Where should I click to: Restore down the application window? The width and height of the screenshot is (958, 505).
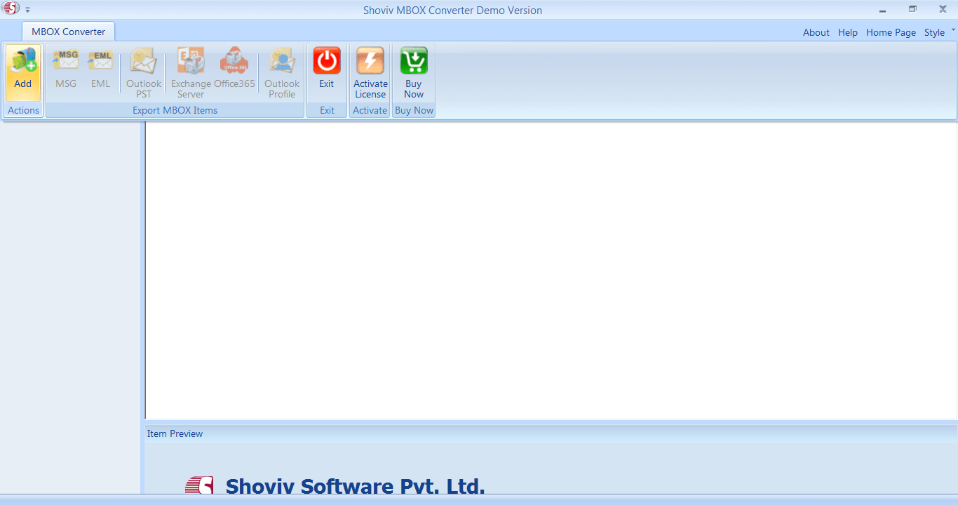912,9
